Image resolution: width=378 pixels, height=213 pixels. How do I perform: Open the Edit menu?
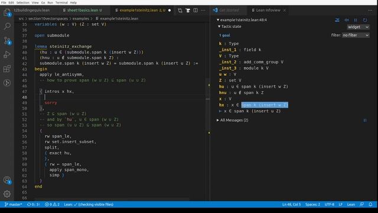pos(11,2)
